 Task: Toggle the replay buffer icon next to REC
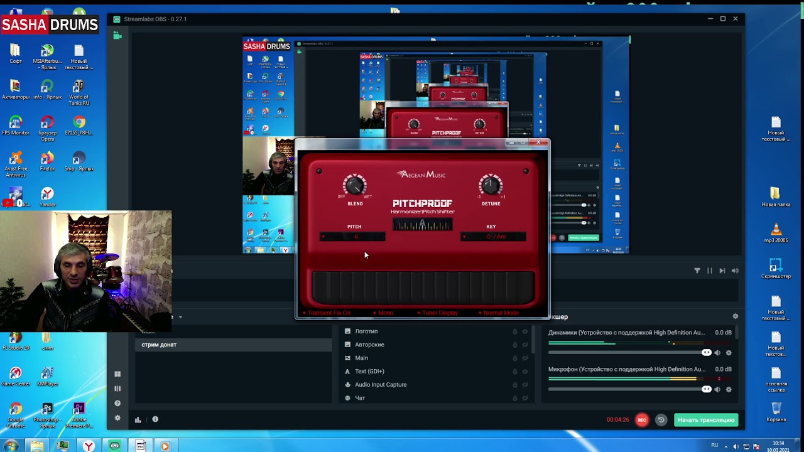point(661,420)
